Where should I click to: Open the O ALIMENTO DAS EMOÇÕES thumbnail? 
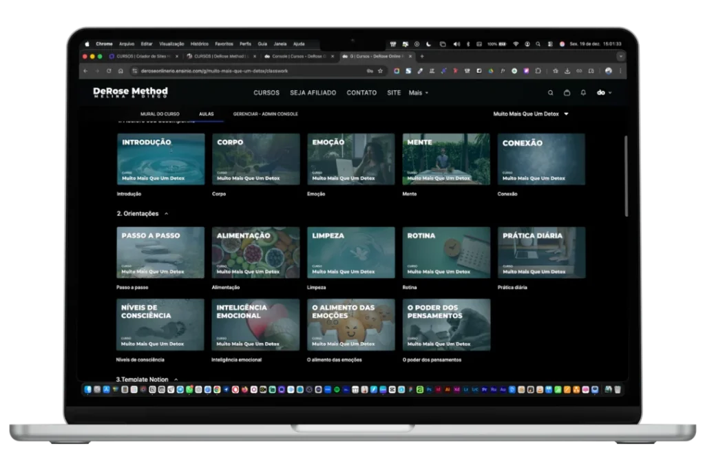coord(350,325)
